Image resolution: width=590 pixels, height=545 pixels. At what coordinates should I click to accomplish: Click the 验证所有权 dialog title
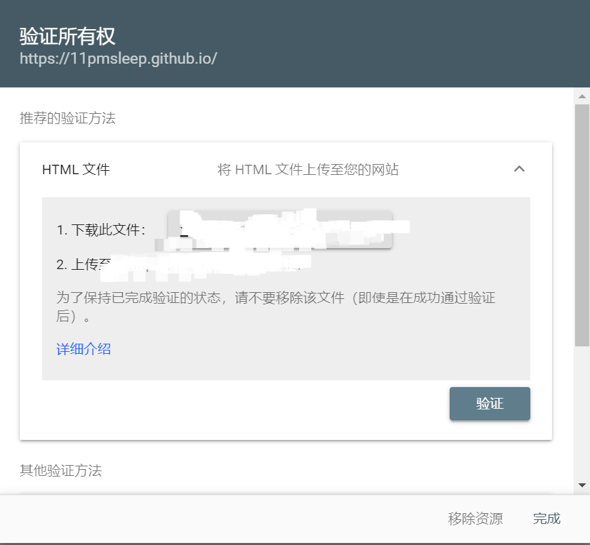tap(67, 37)
